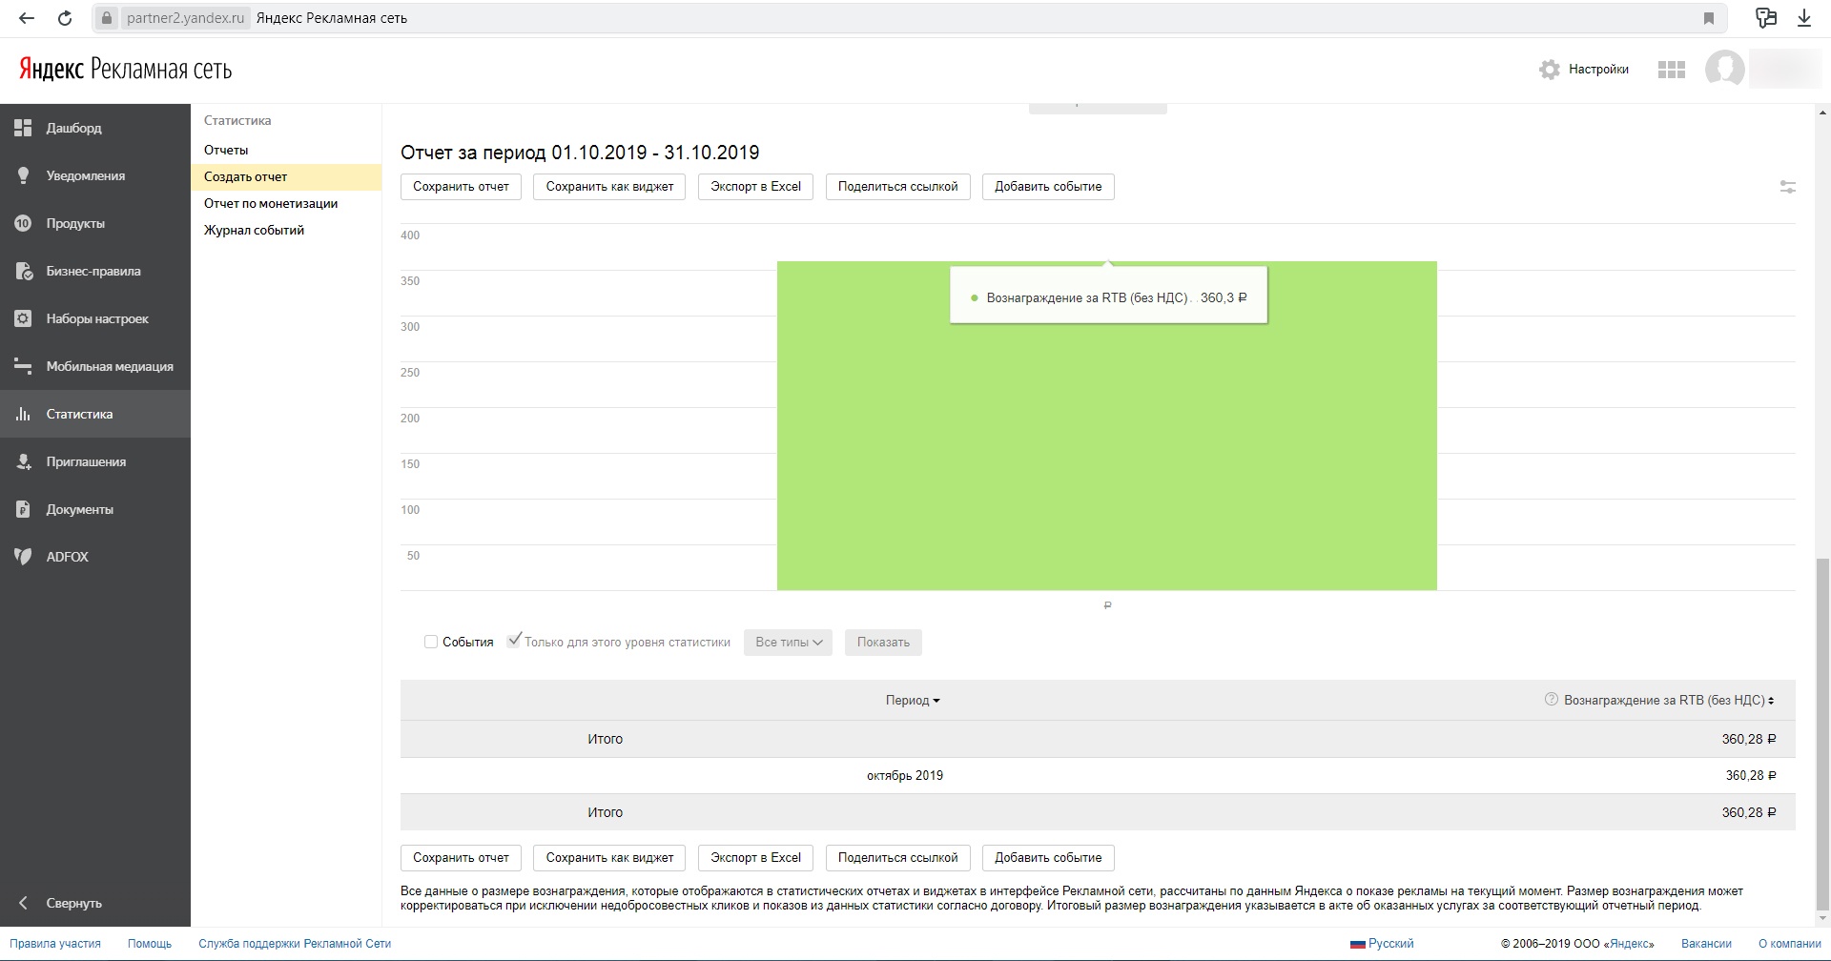This screenshot has width=1831, height=961.
Task: Click top Добавить событие button
Action: pyautogui.click(x=1048, y=187)
